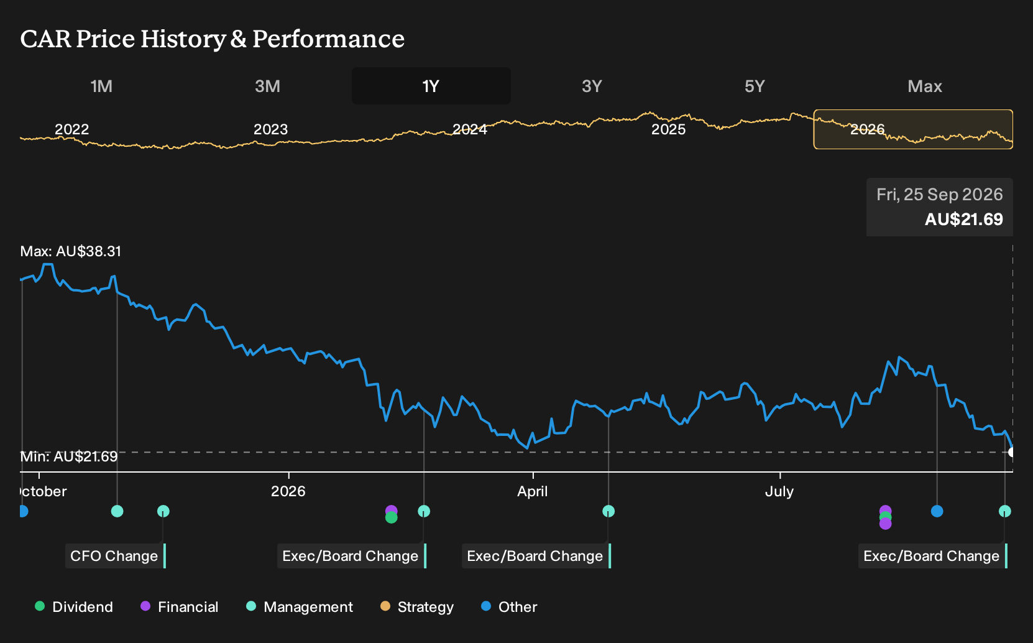
Task: Click the 2026 label on main chart axis
Action: tap(288, 491)
